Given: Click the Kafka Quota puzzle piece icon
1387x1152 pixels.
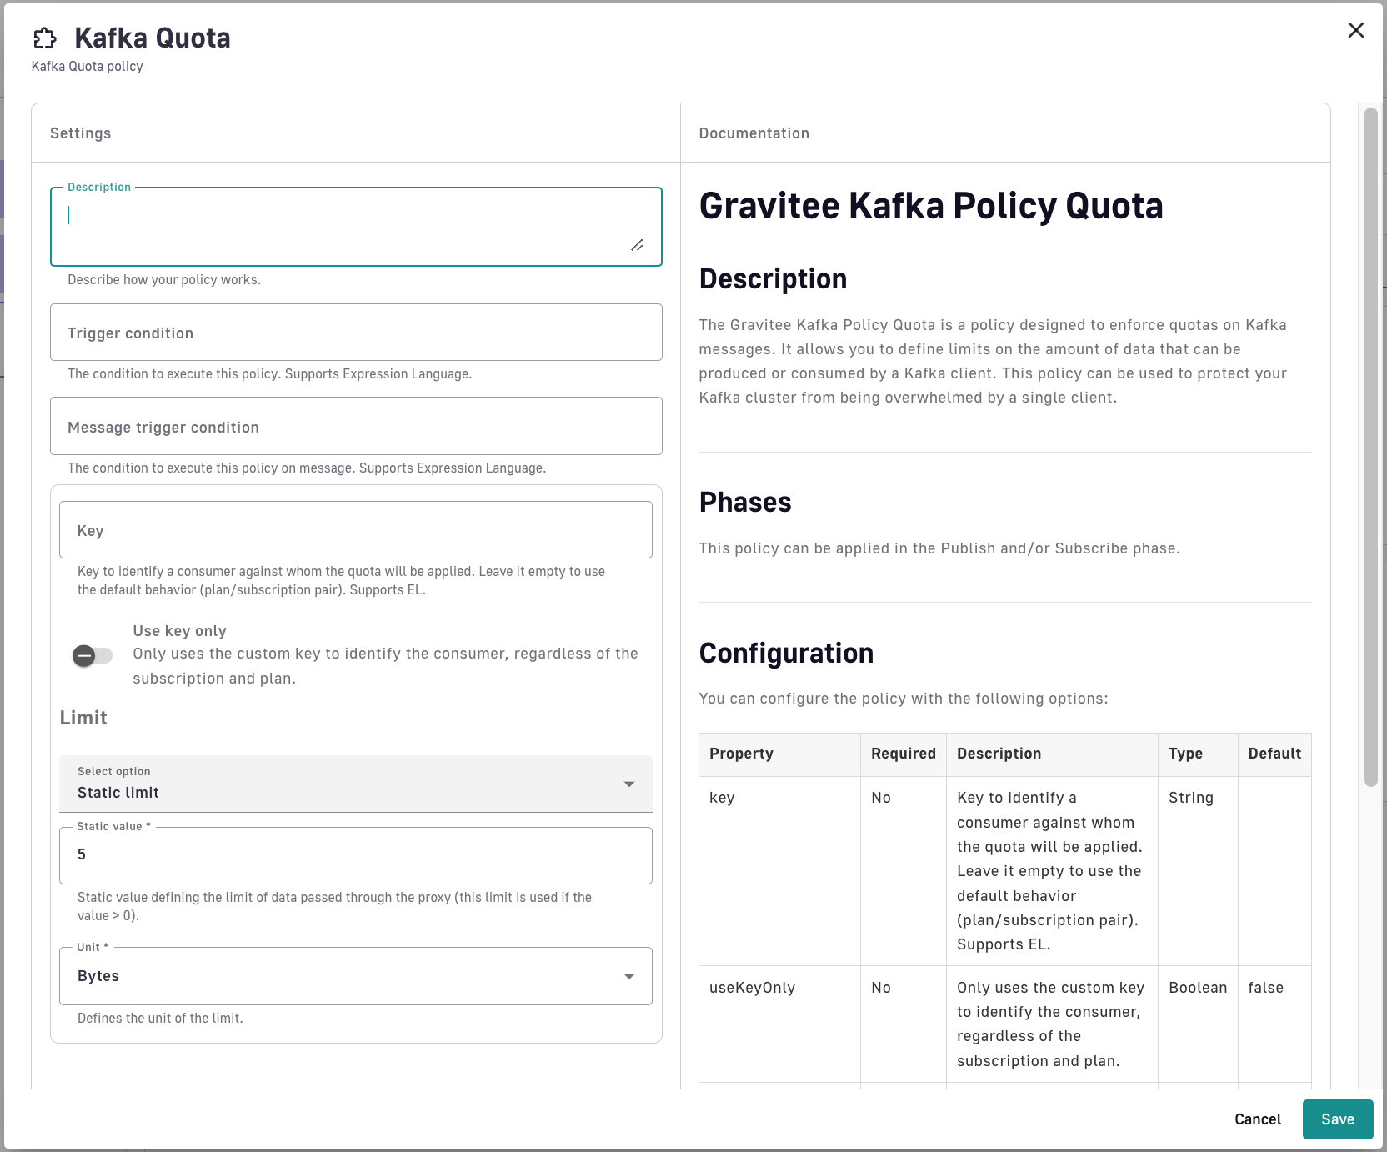Looking at the screenshot, I should coord(44,38).
